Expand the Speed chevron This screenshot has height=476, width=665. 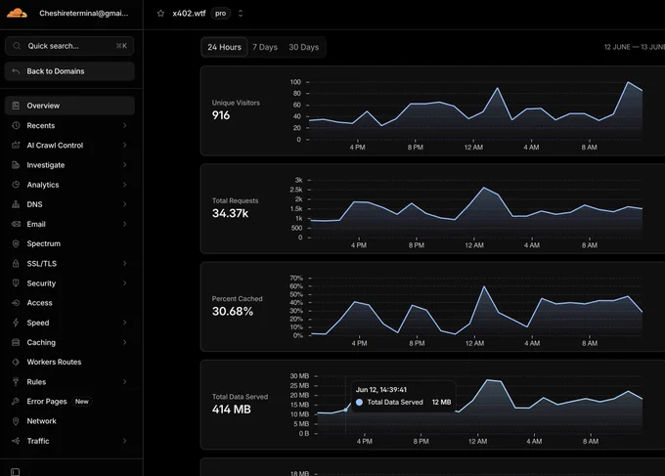coord(125,323)
